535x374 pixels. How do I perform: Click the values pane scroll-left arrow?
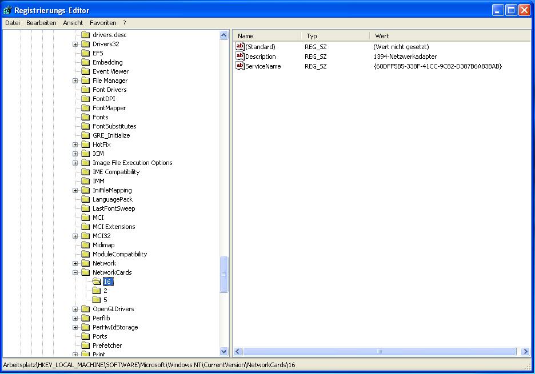click(x=238, y=352)
